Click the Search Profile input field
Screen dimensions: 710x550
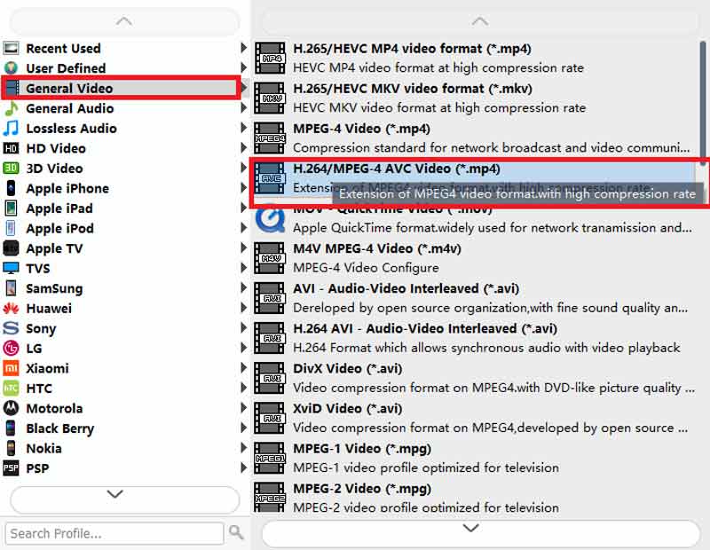pyautogui.click(x=114, y=533)
